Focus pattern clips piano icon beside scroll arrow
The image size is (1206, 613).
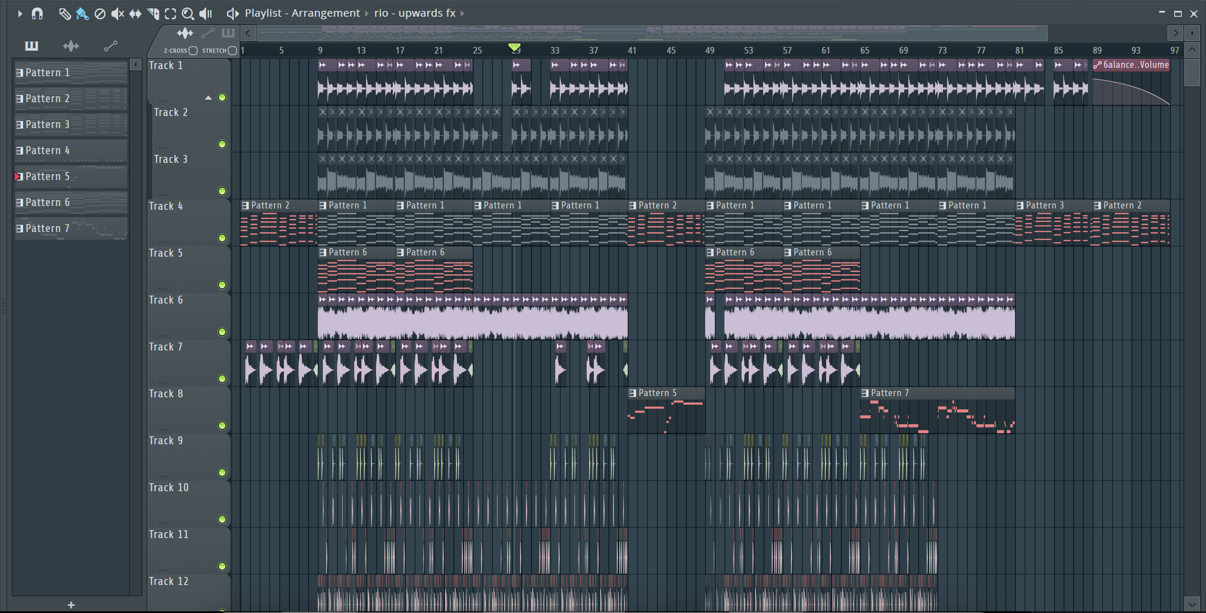[228, 33]
